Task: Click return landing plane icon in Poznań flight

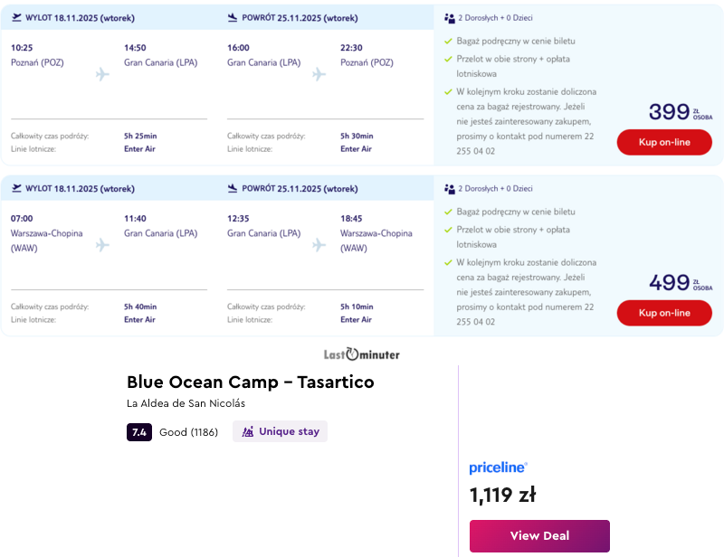Action: pyautogui.click(x=233, y=17)
